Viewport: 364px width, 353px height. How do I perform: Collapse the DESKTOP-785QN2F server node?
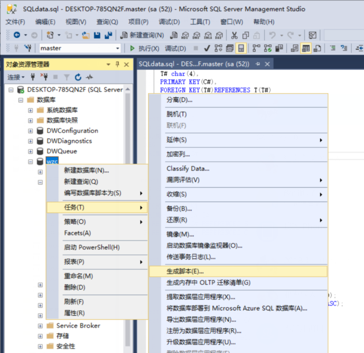click(11, 90)
